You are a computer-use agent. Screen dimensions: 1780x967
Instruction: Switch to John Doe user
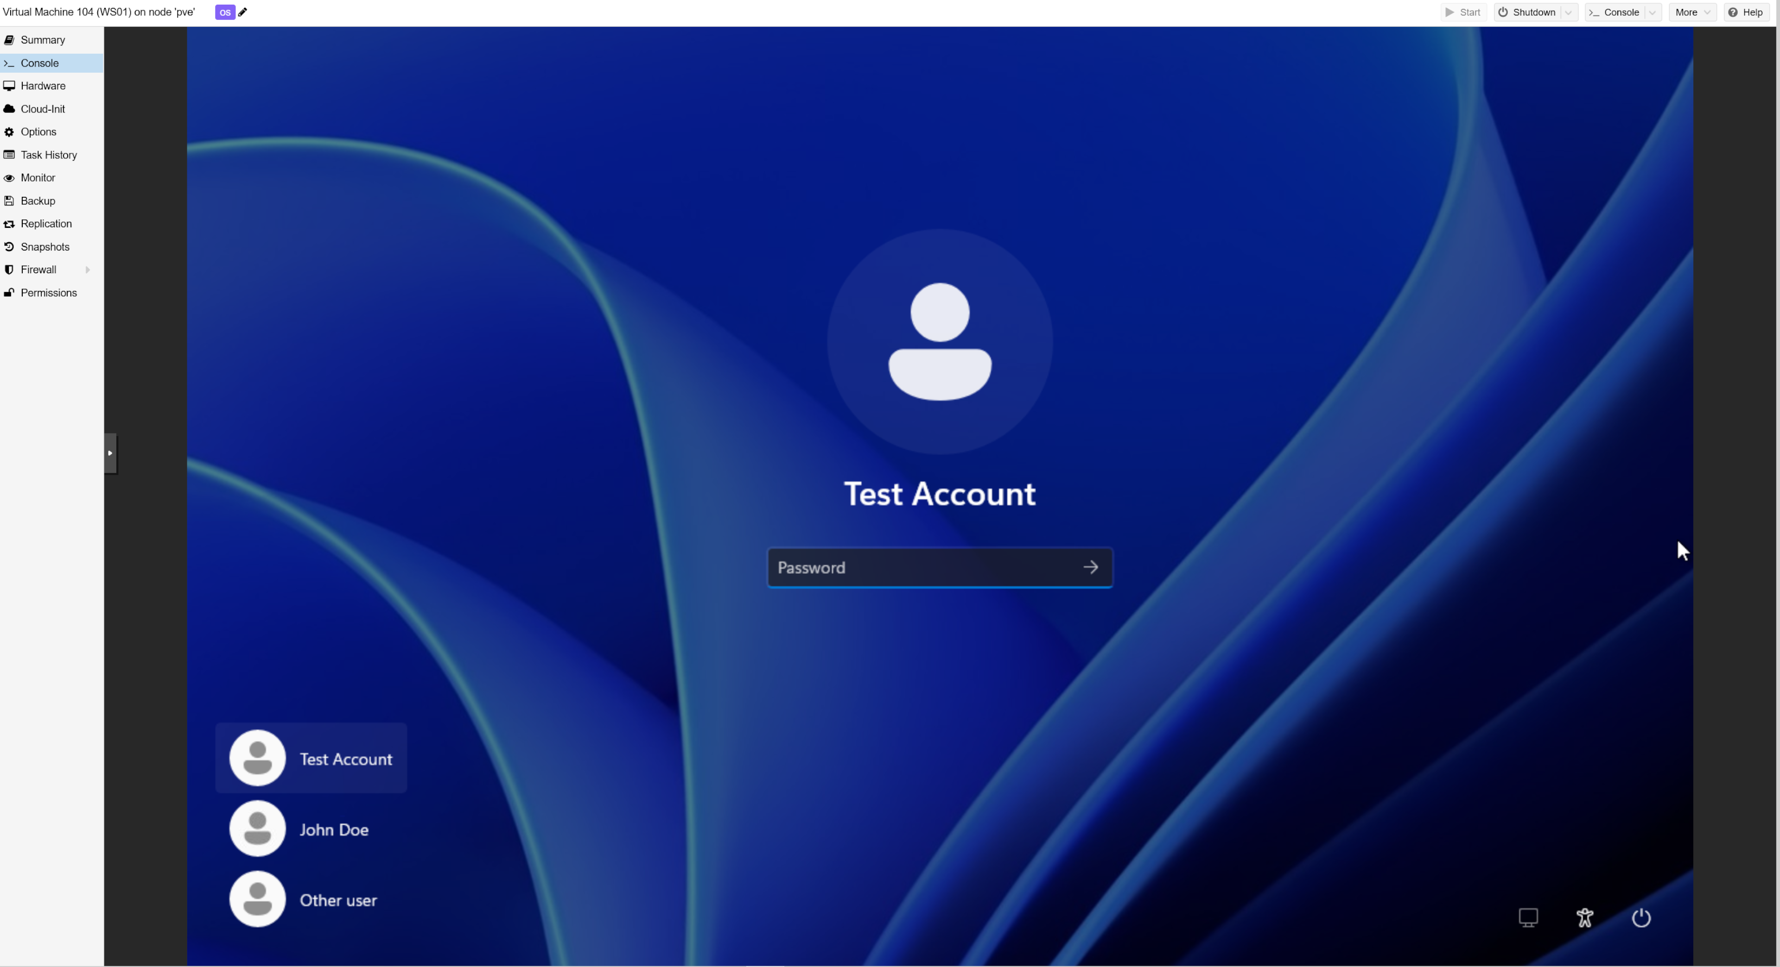(x=311, y=829)
